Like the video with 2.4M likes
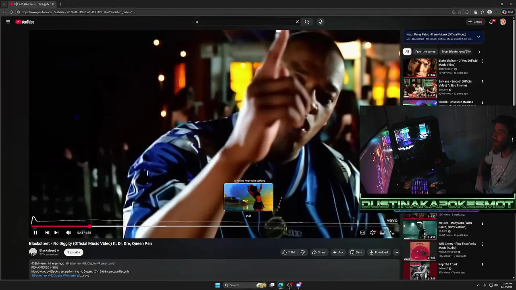516x290 pixels. (288, 252)
